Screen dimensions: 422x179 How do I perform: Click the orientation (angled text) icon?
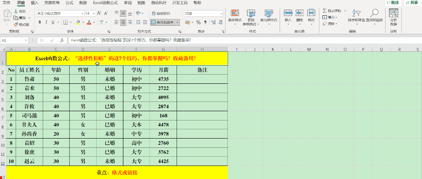(x=138, y=13)
